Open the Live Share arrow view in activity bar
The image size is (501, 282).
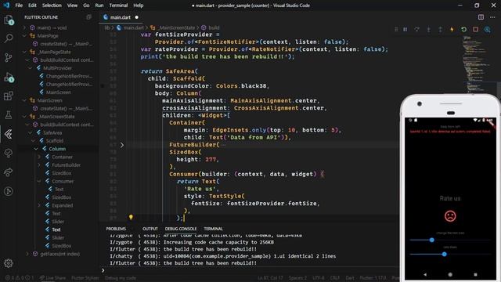tap(9, 172)
